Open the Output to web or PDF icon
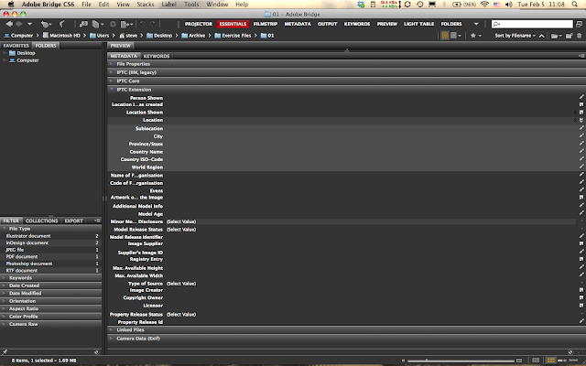 [x=126, y=25]
